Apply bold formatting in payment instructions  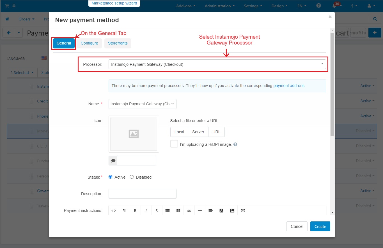(x=135, y=211)
